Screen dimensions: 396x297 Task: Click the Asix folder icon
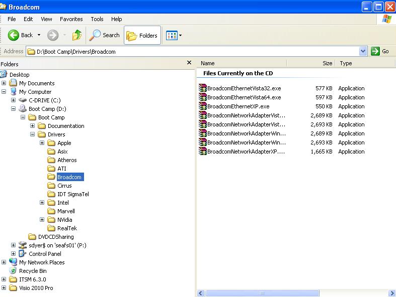pos(51,152)
